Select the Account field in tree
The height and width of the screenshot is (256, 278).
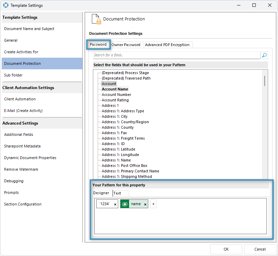coord(109,84)
